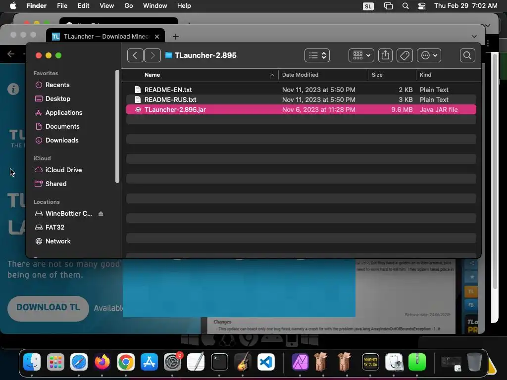Screen dimensions: 507x380
Task: Toggle sort direction arrow on Name column
Action: click(x=272, y=75)
